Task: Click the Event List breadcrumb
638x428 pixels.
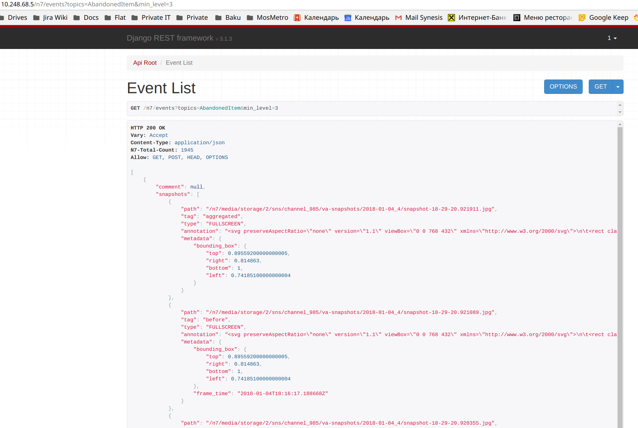Action: pos(179,63)
